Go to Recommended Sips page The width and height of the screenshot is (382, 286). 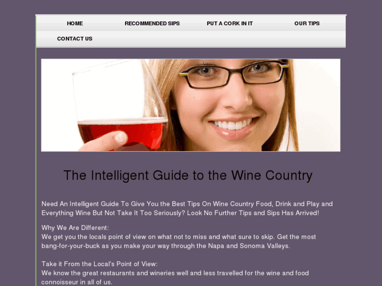152,24
